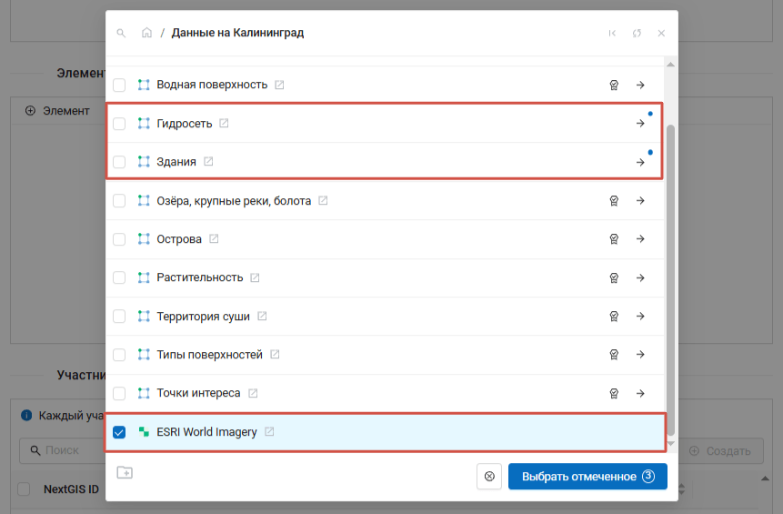Open Водная поверхность in a new tab
The width and height of the screenshot is (783, 514).
[x=279, y=85]
